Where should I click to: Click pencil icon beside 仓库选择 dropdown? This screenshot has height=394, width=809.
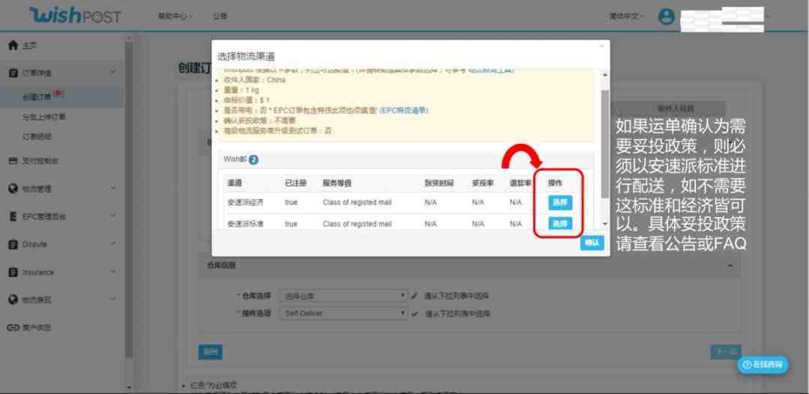[414, 296]
